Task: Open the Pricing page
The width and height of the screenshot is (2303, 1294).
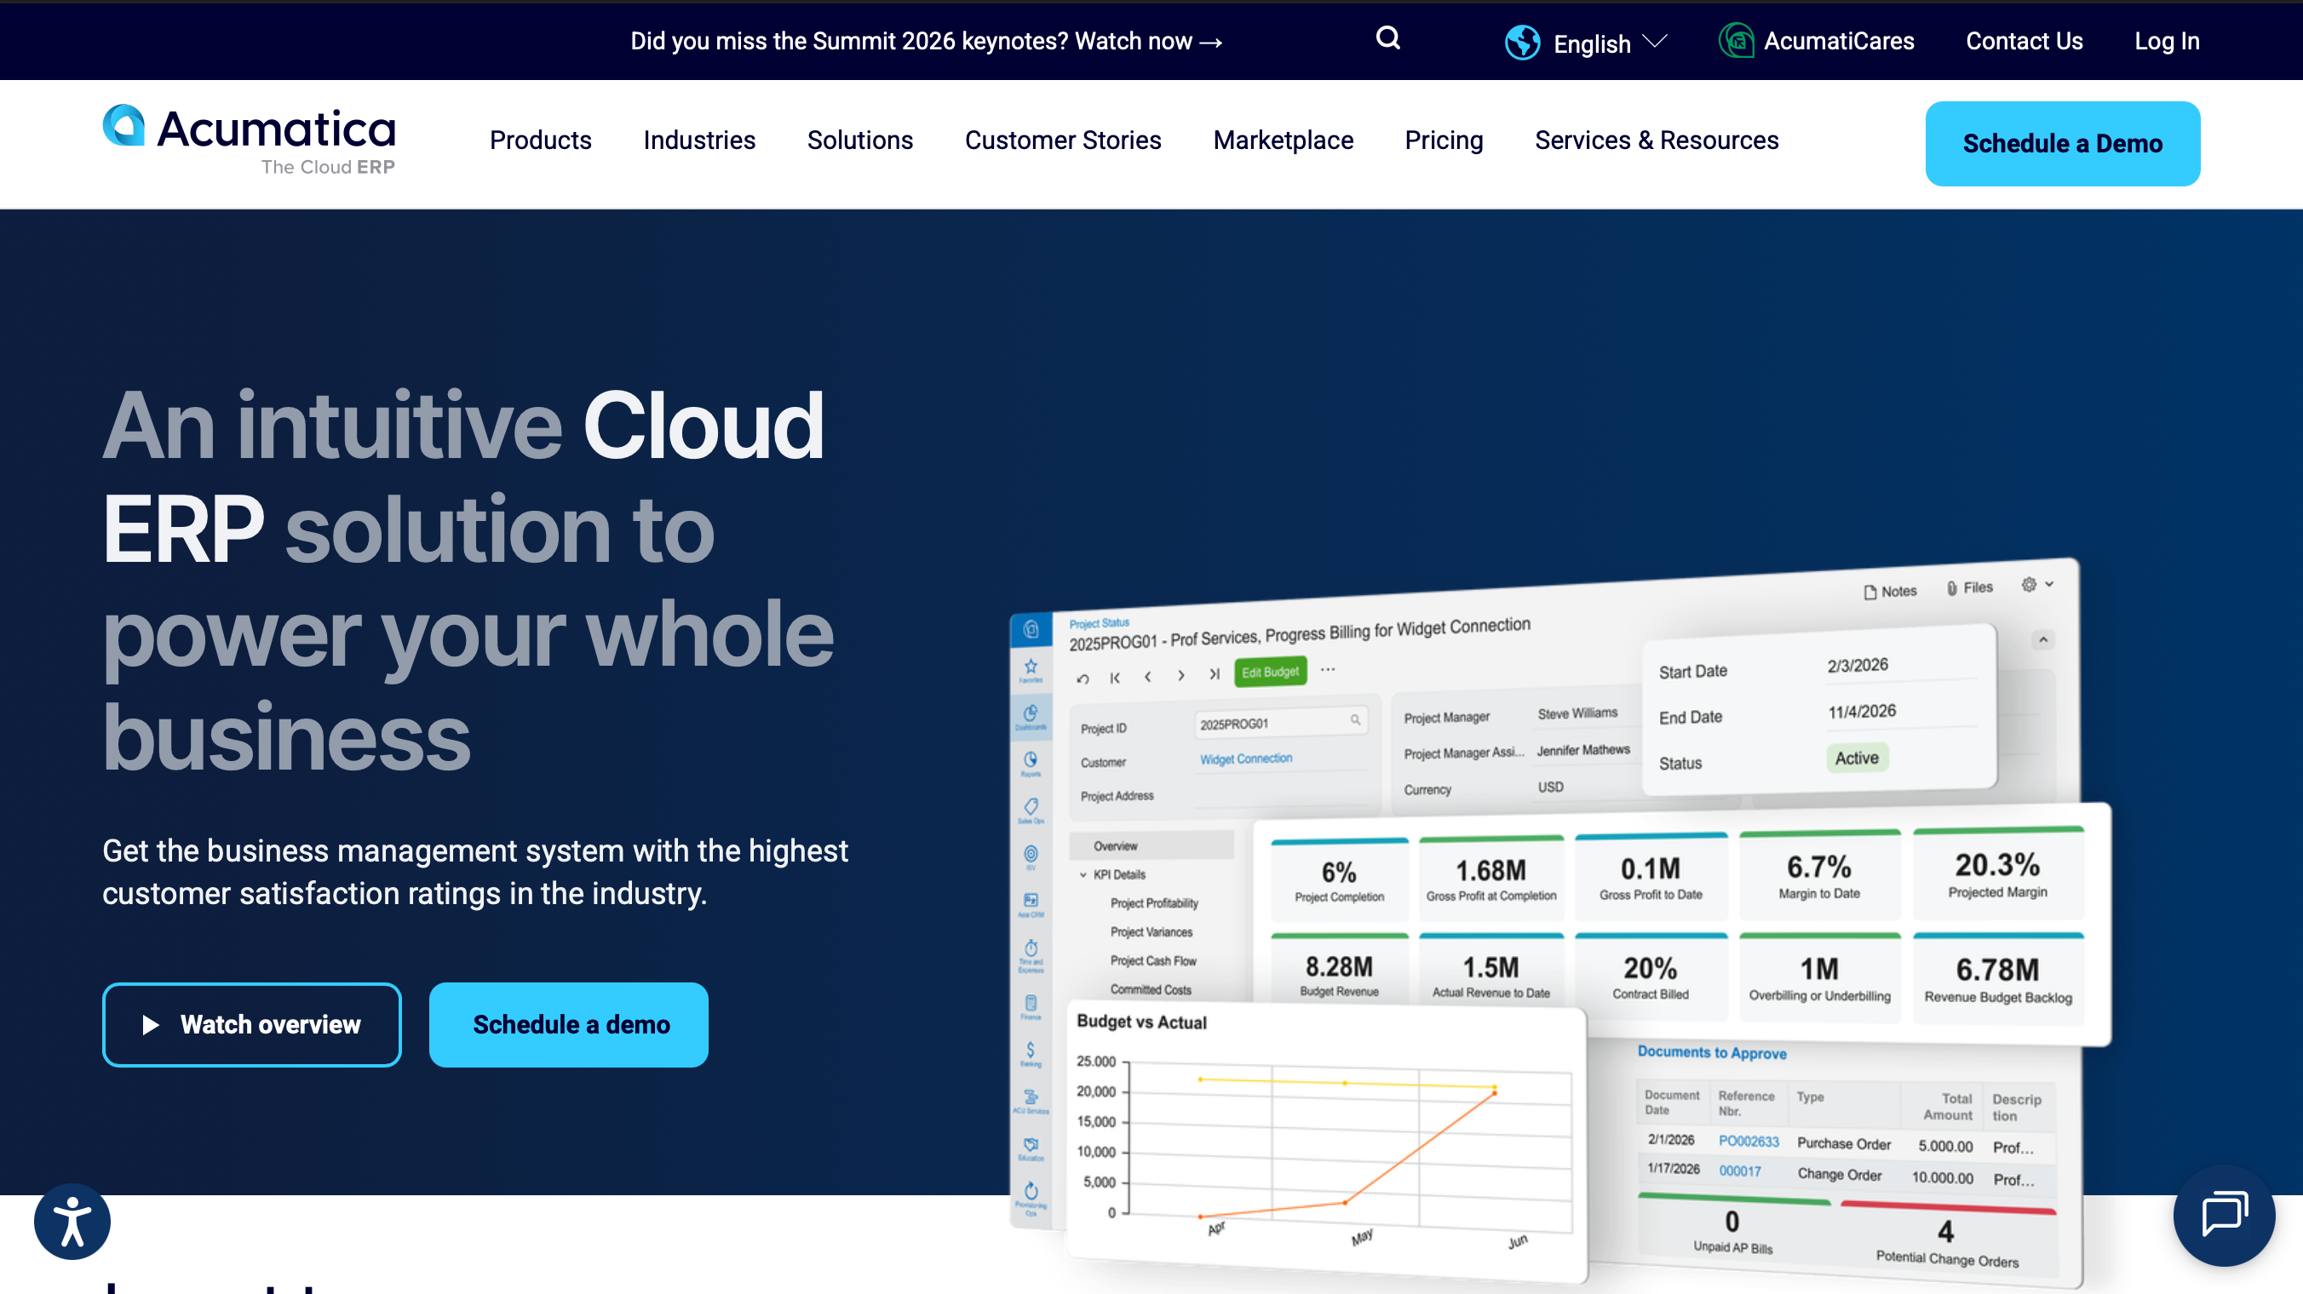Action: 1443,140
